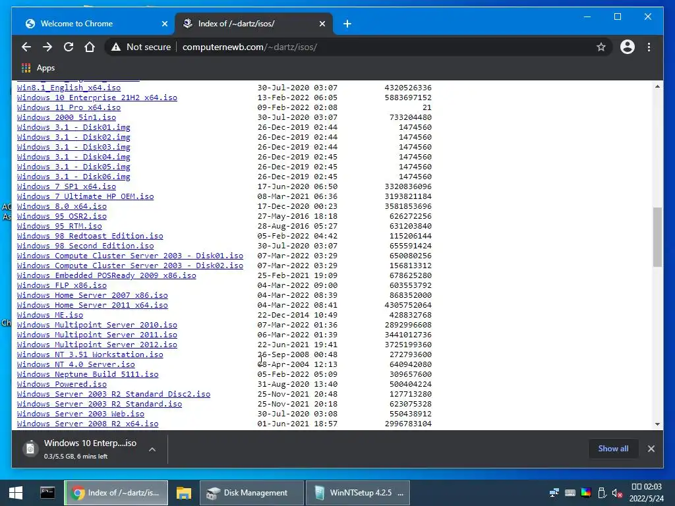
Task: Open Windows Server 2003 Web.iso link
Action: coord(80,414)
